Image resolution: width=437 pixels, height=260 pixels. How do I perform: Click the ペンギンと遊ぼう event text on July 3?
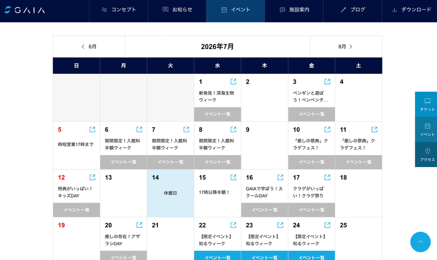[310, 97]
